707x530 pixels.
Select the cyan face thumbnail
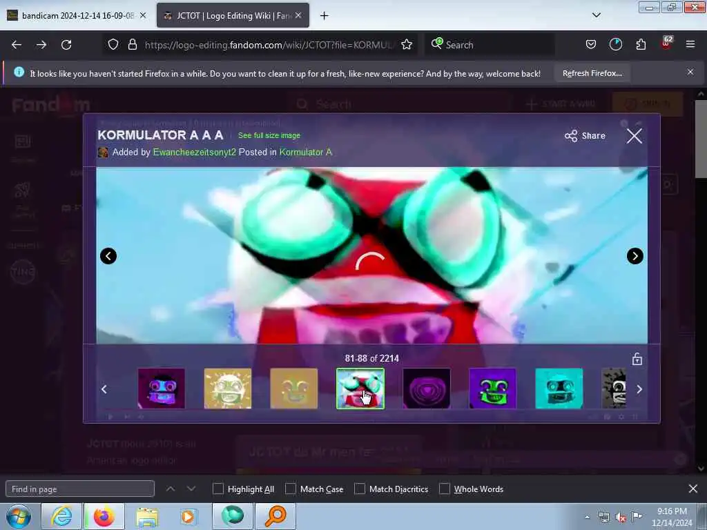(559, 389)
